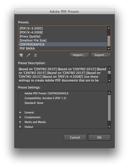Expand the Output settings section
This screenshot has width=129, height=168.
[20, 127]
